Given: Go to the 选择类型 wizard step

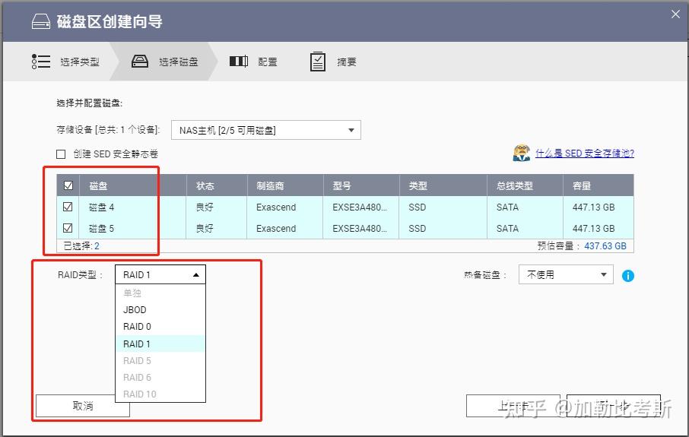Looking at the screenshot, I should 80,62.
